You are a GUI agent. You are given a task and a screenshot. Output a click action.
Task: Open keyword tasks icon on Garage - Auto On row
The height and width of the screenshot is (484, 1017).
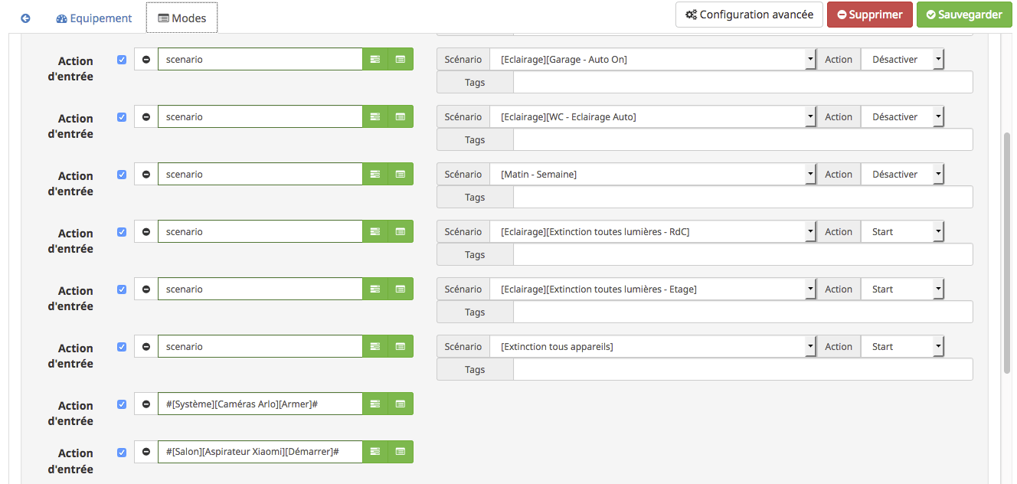(x=375, y=59)
